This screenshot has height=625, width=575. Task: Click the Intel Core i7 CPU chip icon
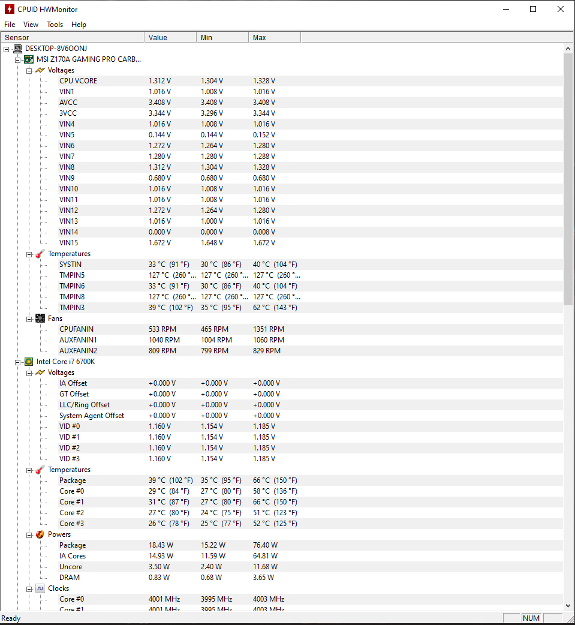[x=29, y=362]
